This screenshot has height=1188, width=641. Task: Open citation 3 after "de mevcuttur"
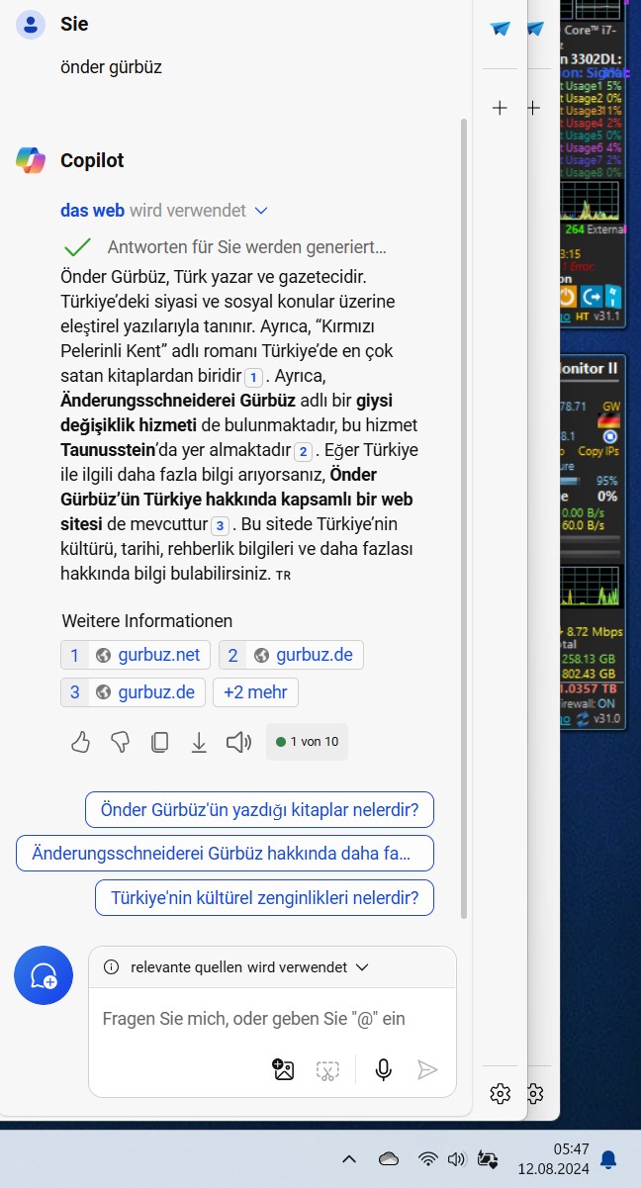[x=221, y=525]
